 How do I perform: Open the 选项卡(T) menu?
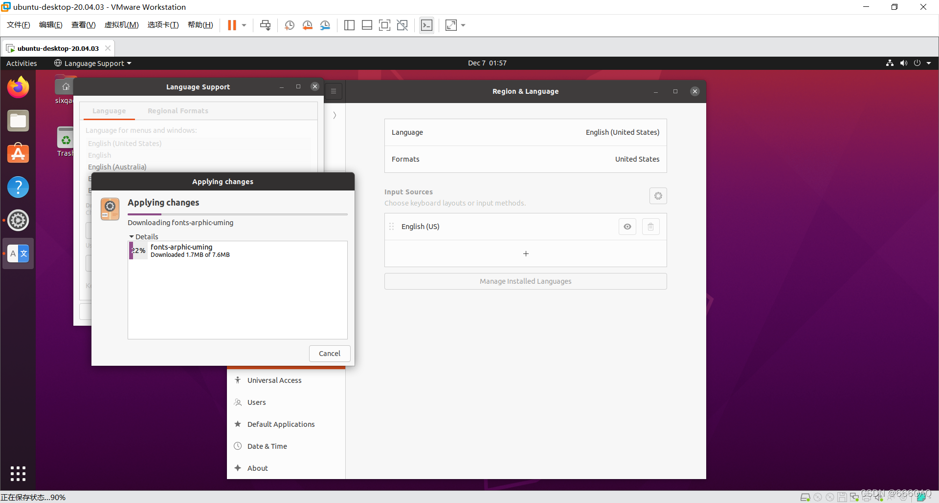163,25
